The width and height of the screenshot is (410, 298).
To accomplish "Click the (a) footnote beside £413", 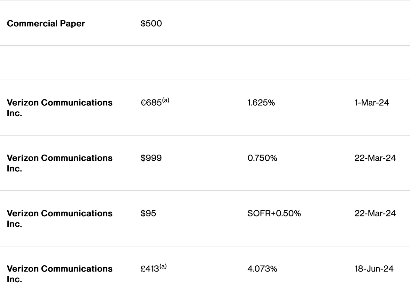I will coord(163,266).
